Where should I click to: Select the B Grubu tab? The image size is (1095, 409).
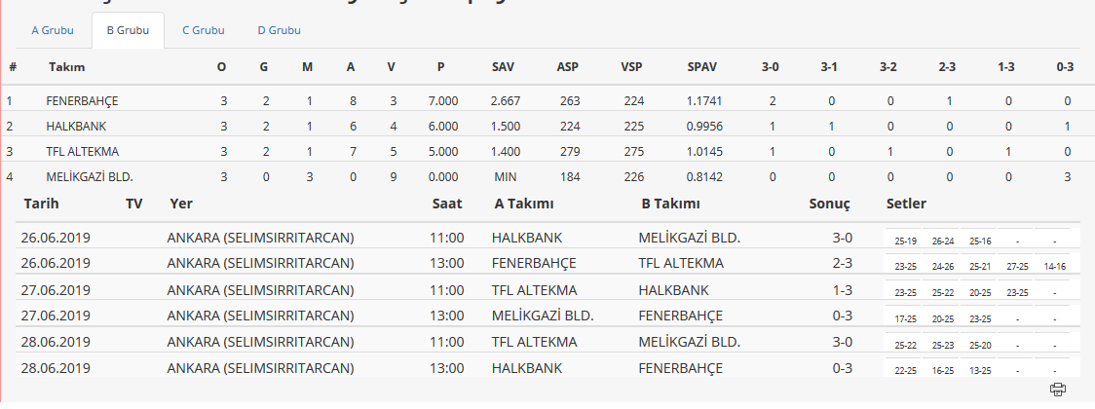128,30
